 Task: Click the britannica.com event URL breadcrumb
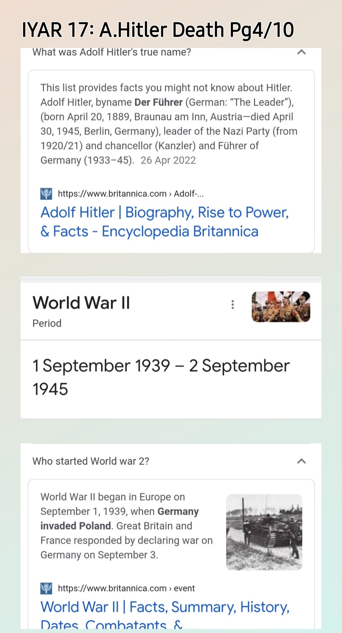point(126,588)
